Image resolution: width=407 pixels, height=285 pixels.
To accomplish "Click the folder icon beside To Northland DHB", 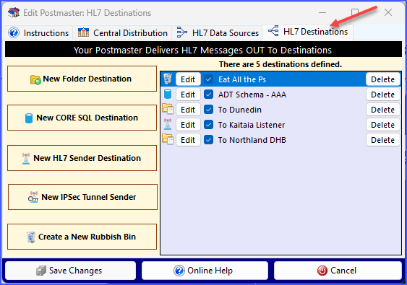I will pos(168,139).
